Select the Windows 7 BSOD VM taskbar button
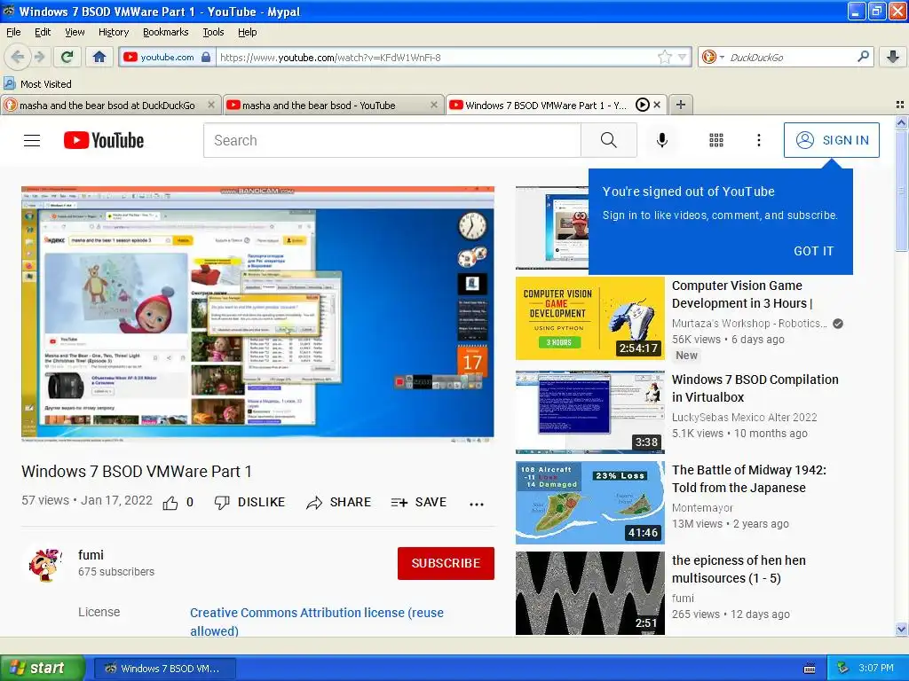The width and height of the screenshot is (909, 681). [164, 669]
